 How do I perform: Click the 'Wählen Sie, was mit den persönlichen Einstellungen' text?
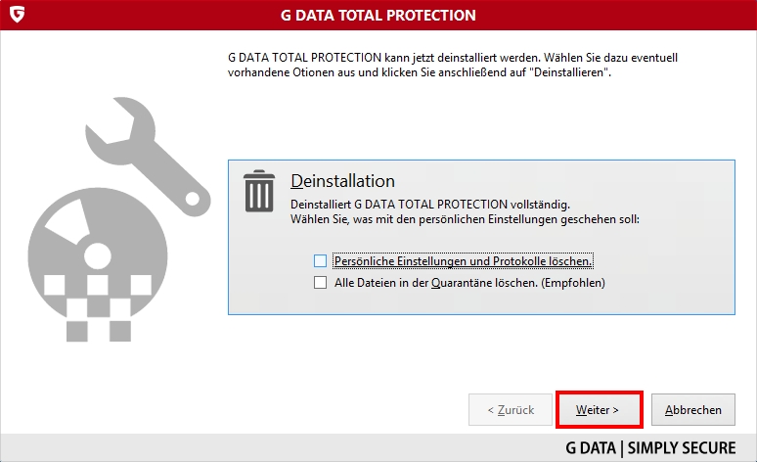point(465,219)
